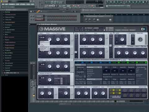Expand the Channel presets browser folder
149x112 pixels.
[x=10, y=15]
